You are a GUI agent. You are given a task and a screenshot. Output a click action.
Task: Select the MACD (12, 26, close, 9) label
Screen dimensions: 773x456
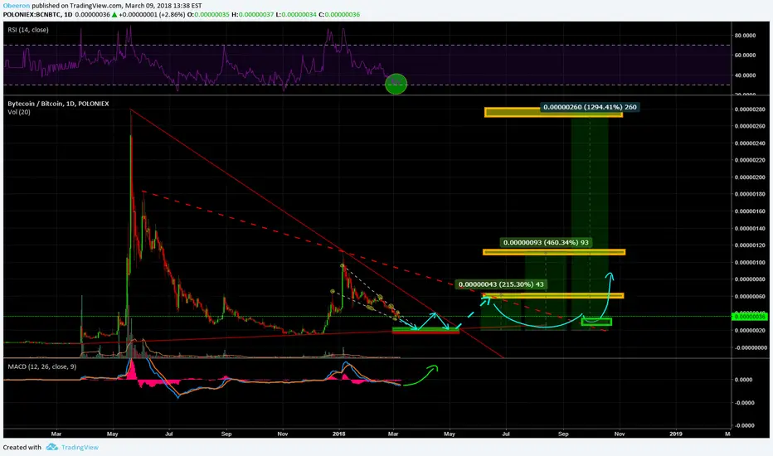point(42,366)
